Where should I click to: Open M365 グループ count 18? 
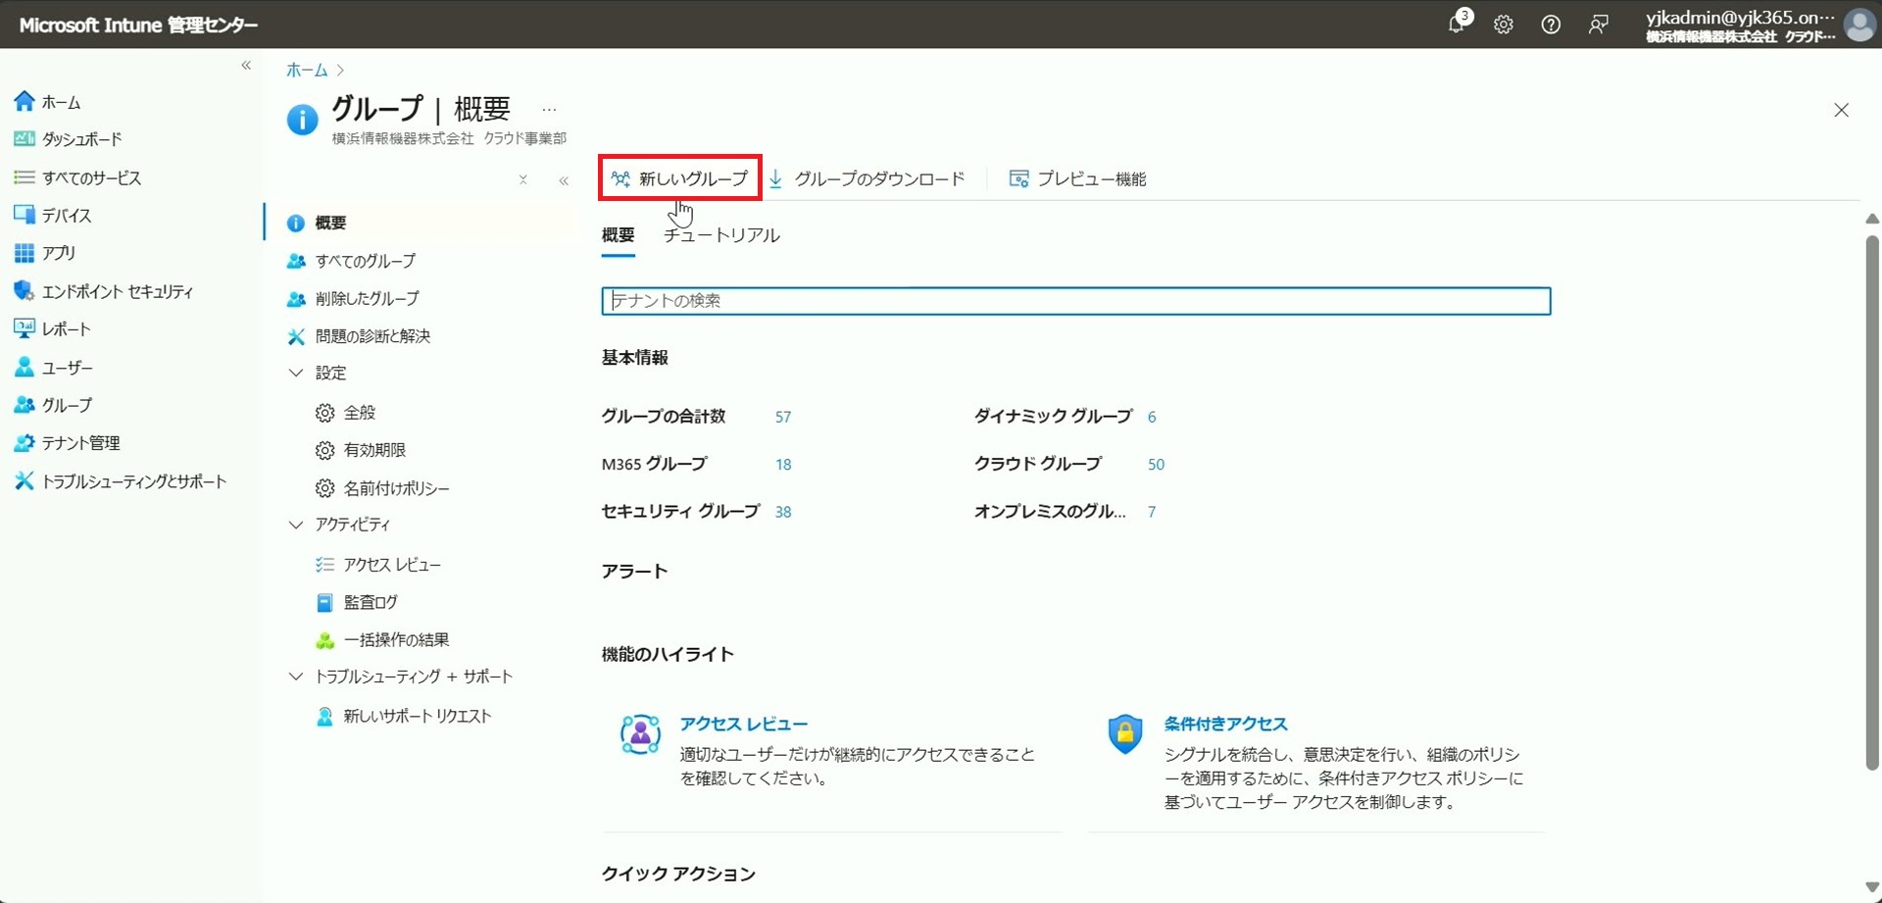(783, 465)
